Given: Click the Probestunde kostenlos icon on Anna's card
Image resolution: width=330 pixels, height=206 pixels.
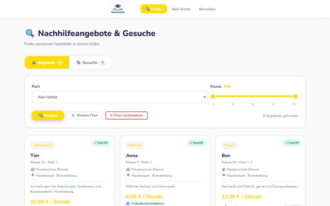Looking at the screenshot, I should click(x=128, y=203).
